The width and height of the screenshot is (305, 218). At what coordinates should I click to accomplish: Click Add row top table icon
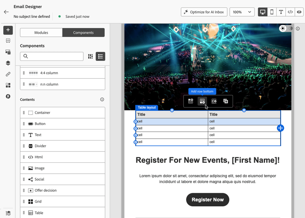pos(191,101)
